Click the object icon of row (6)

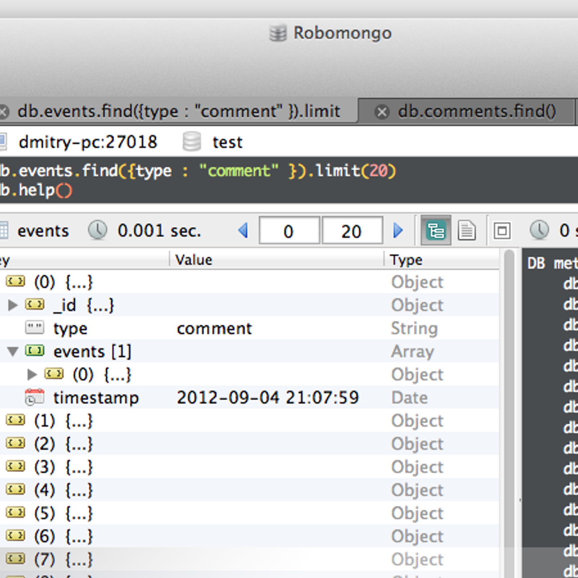(x=16, y=535)
